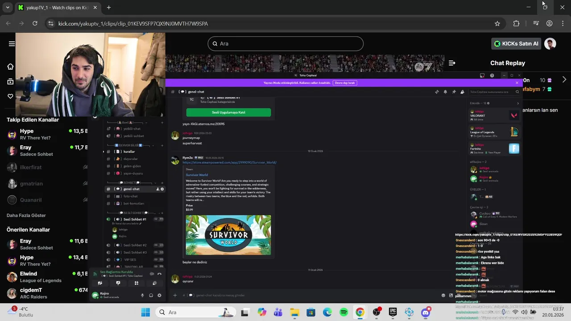Reload the page
Viewport: 571px width, 321px height.
(35, 24)
